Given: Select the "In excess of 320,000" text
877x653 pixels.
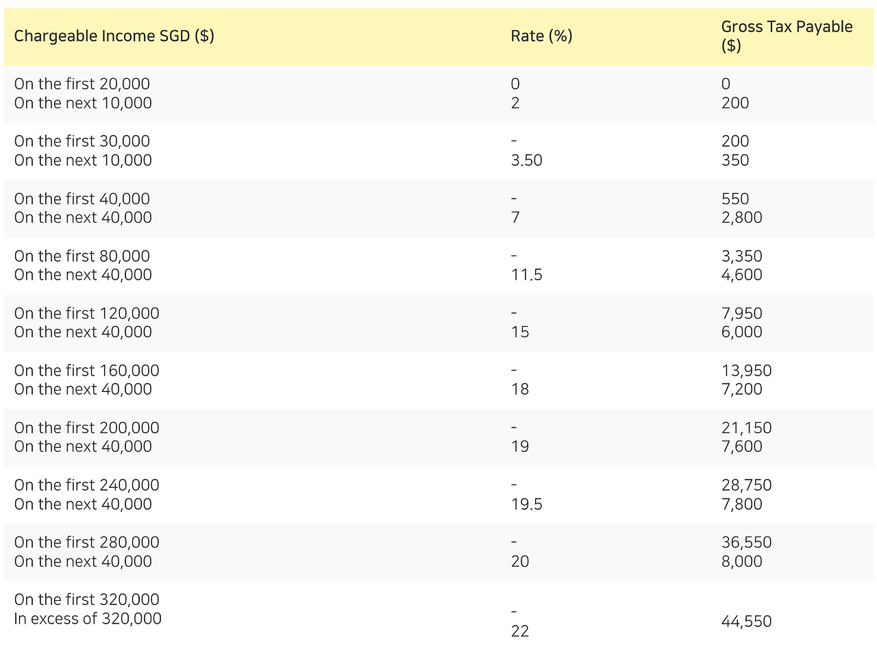Looking at the screenshot, I should point(88,619).
